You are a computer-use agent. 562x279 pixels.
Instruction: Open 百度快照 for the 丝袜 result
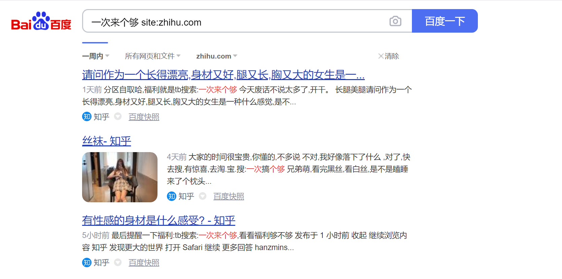pyautogui.click(x=229, y=196)
